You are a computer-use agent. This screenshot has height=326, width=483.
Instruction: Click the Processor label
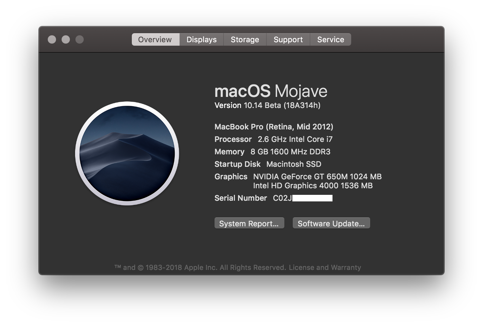[233, 139]
